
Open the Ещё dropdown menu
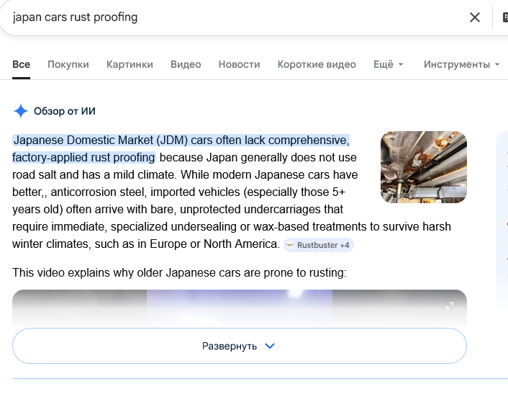(388, 64)
